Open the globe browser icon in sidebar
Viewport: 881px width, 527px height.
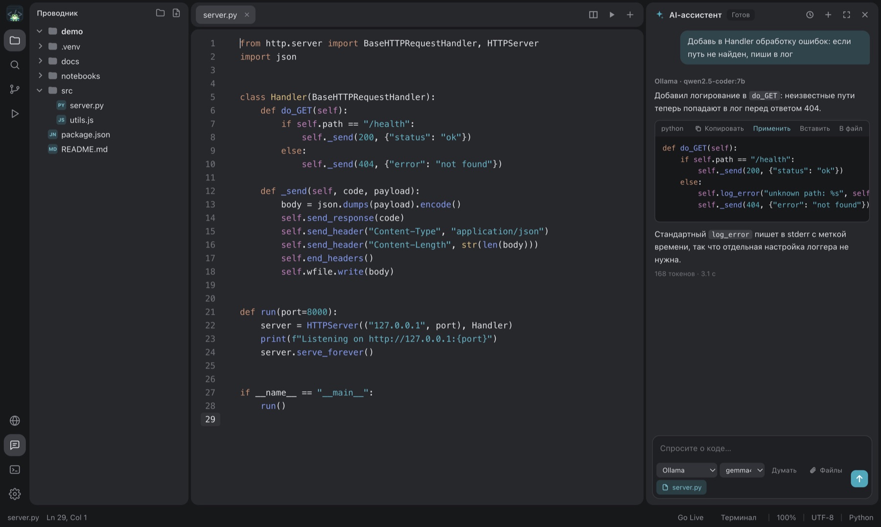coord(15,421)
